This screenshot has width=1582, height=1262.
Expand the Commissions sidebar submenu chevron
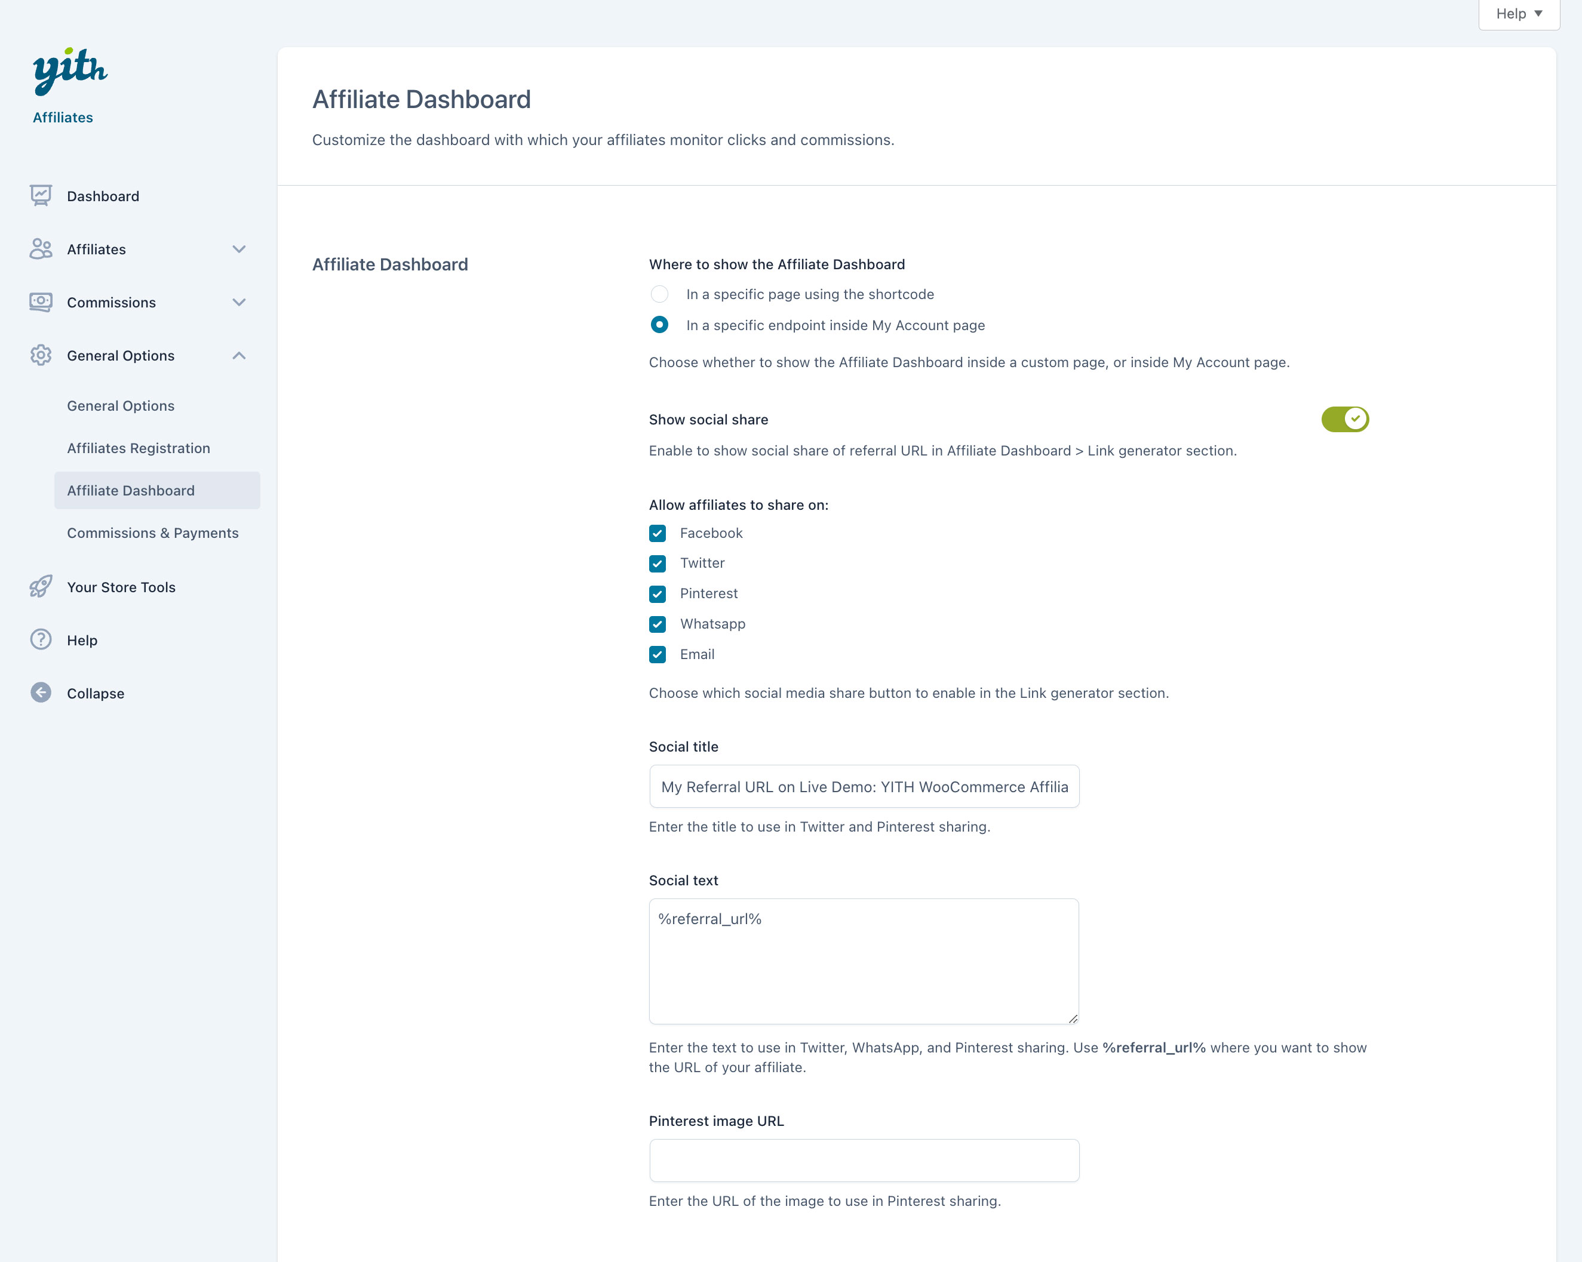click(x=238, y=302)
